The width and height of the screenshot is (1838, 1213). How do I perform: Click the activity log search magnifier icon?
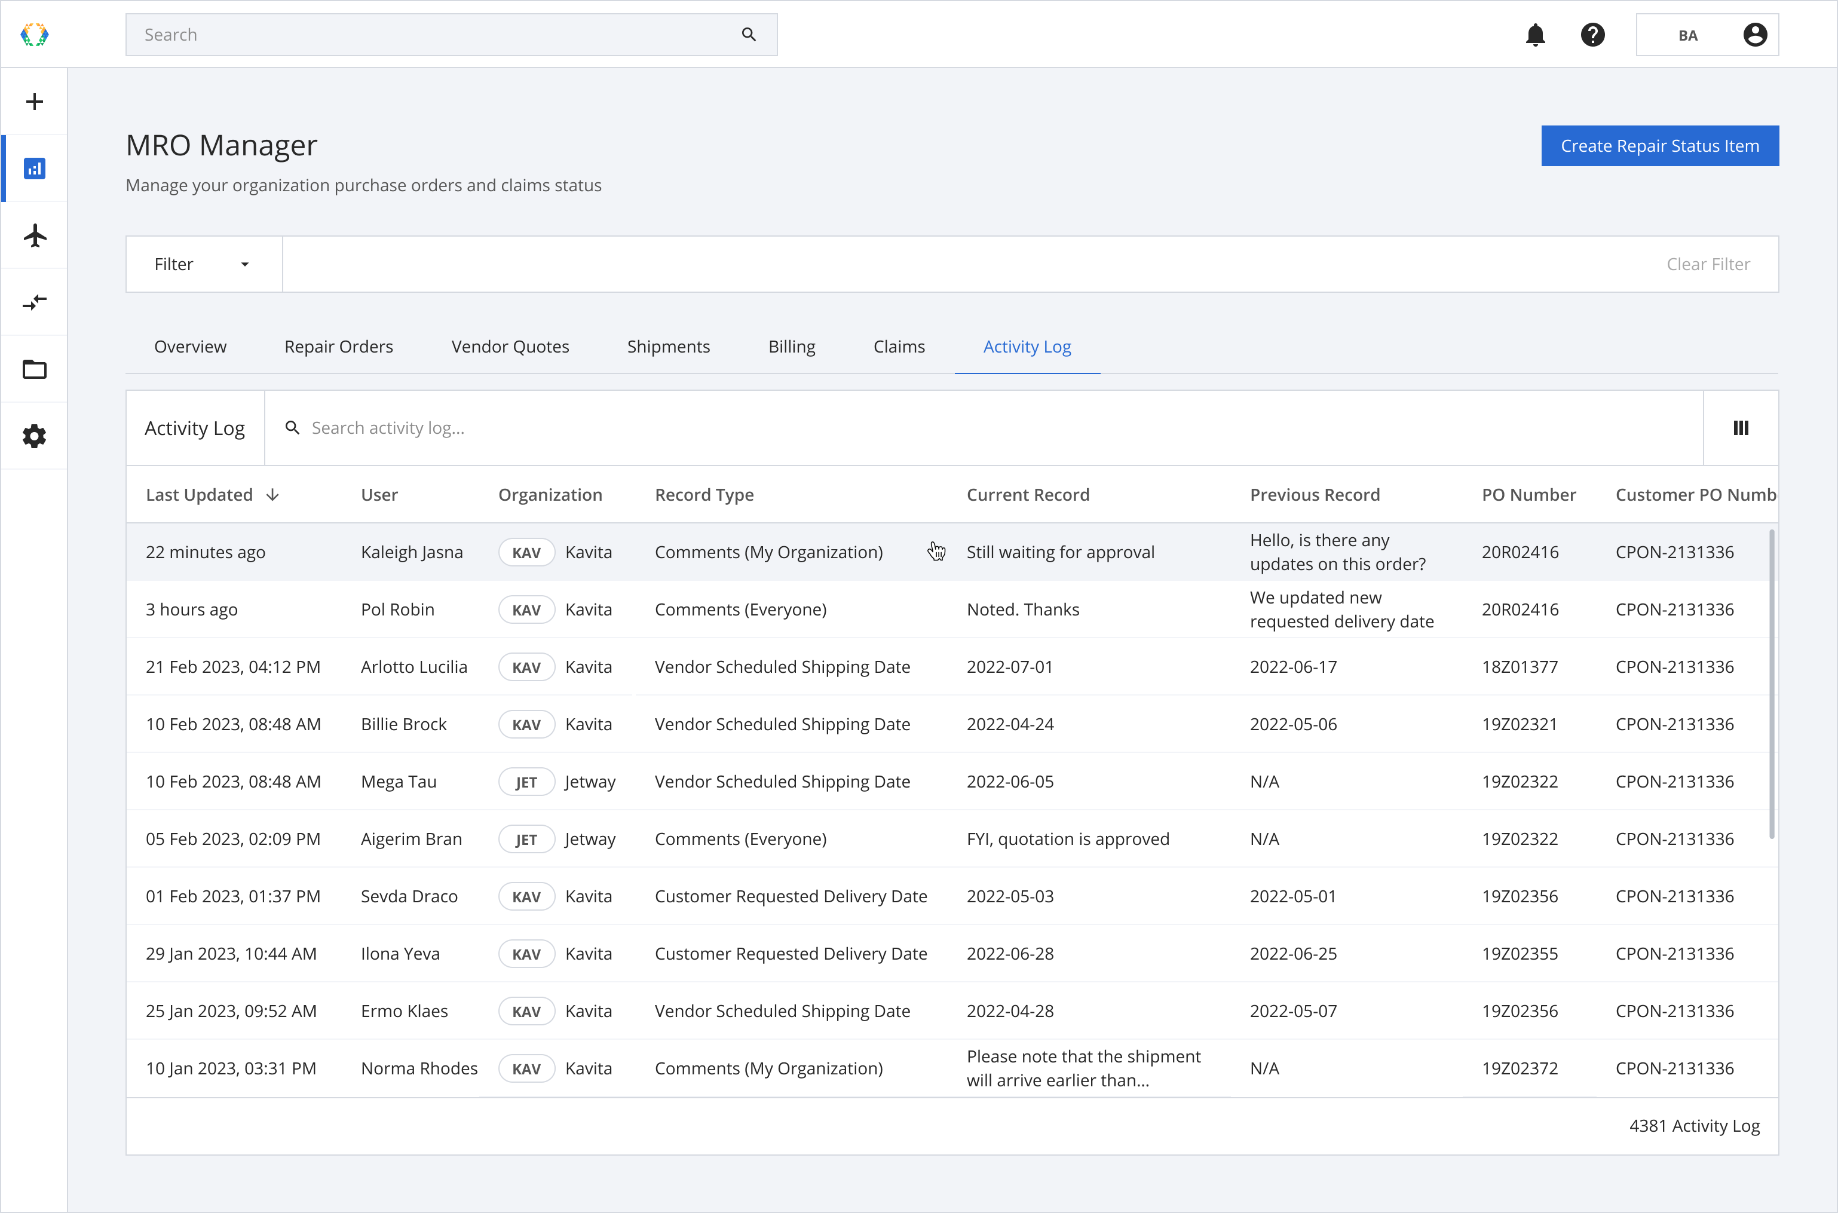tap(292, 428)
